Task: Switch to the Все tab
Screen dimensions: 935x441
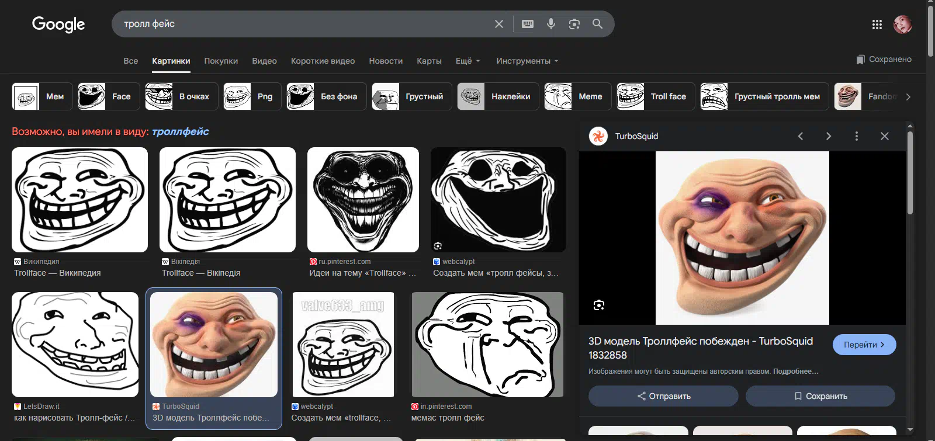Action: pyautogui.click(x=131, y=61)
